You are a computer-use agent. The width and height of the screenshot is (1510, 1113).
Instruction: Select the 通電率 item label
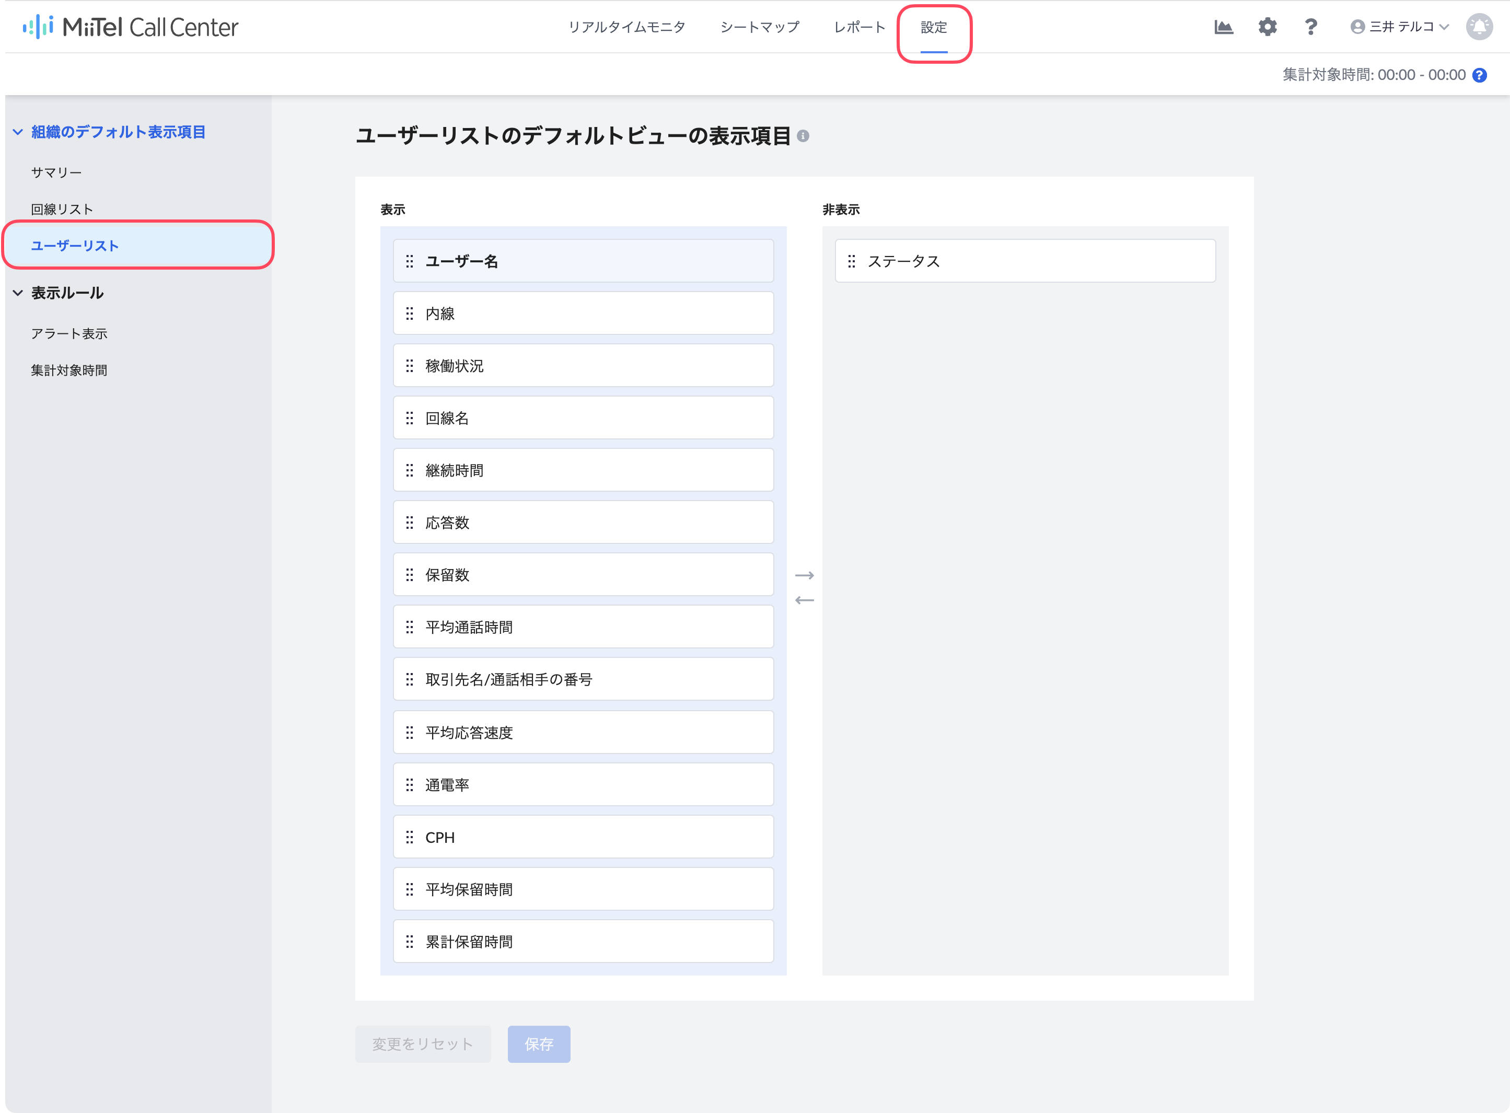tap(447, 785)
